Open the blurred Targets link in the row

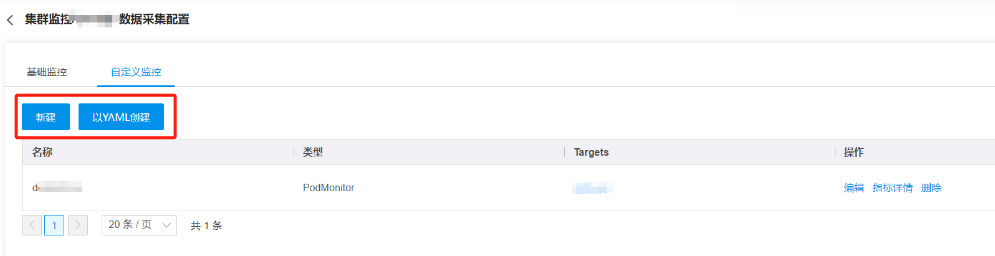592,187
